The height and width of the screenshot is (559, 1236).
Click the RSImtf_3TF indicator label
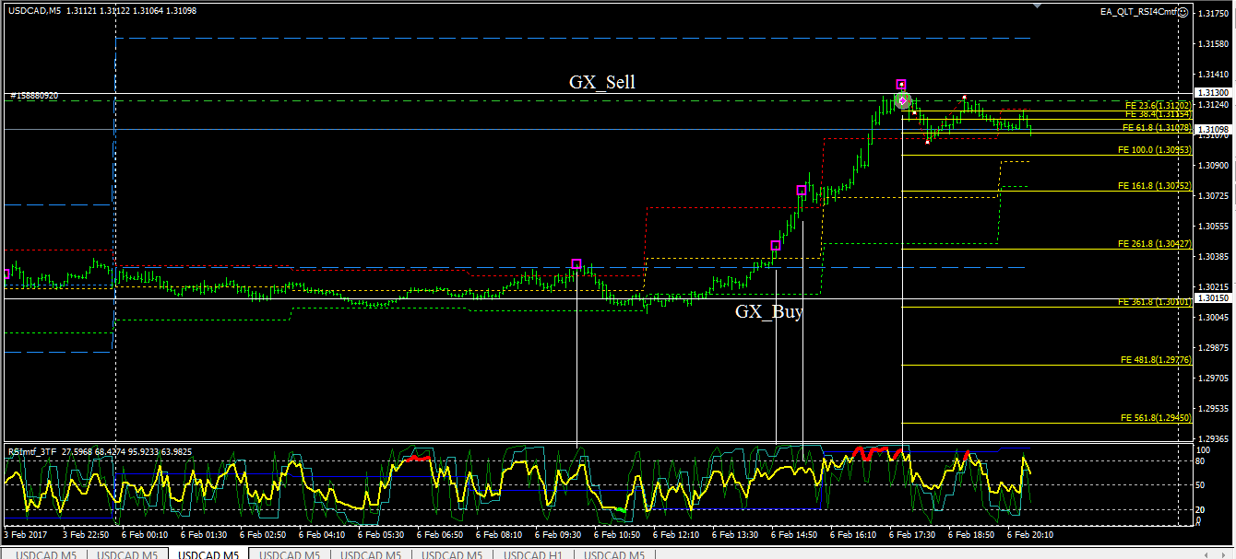pos(32,451)
